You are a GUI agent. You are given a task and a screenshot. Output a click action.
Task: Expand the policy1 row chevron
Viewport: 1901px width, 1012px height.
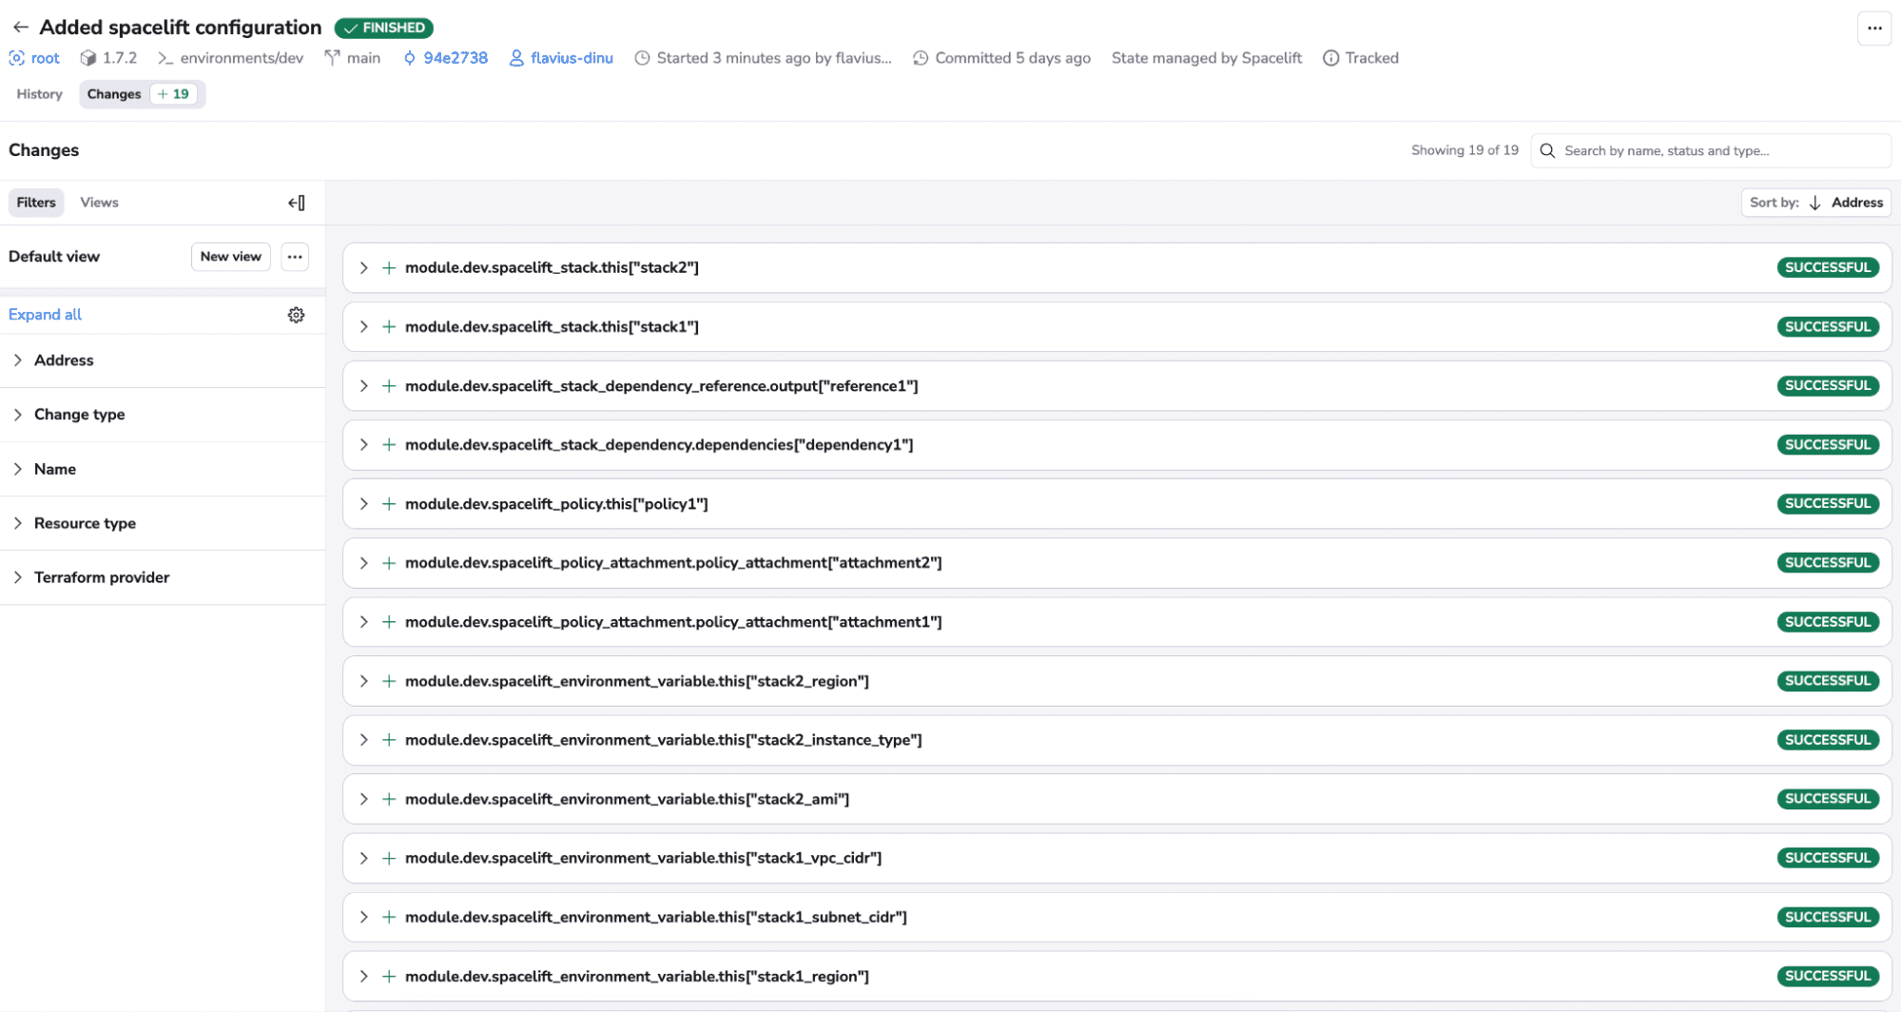point(363,504)
